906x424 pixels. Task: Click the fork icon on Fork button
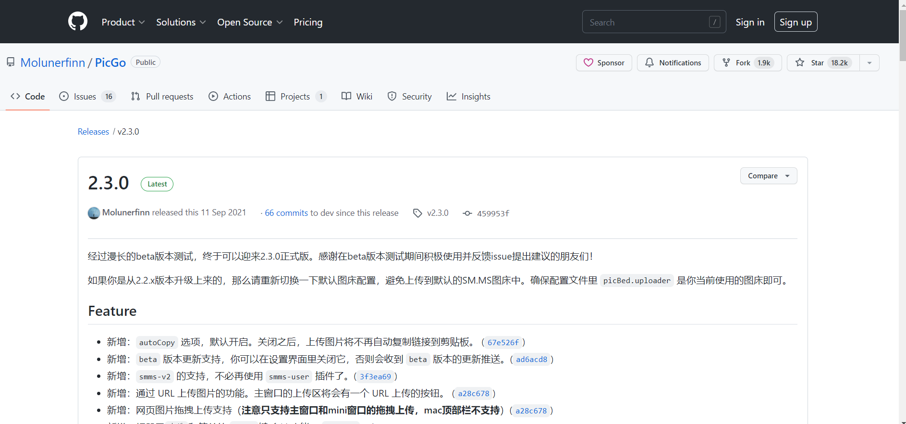[726, 62]
